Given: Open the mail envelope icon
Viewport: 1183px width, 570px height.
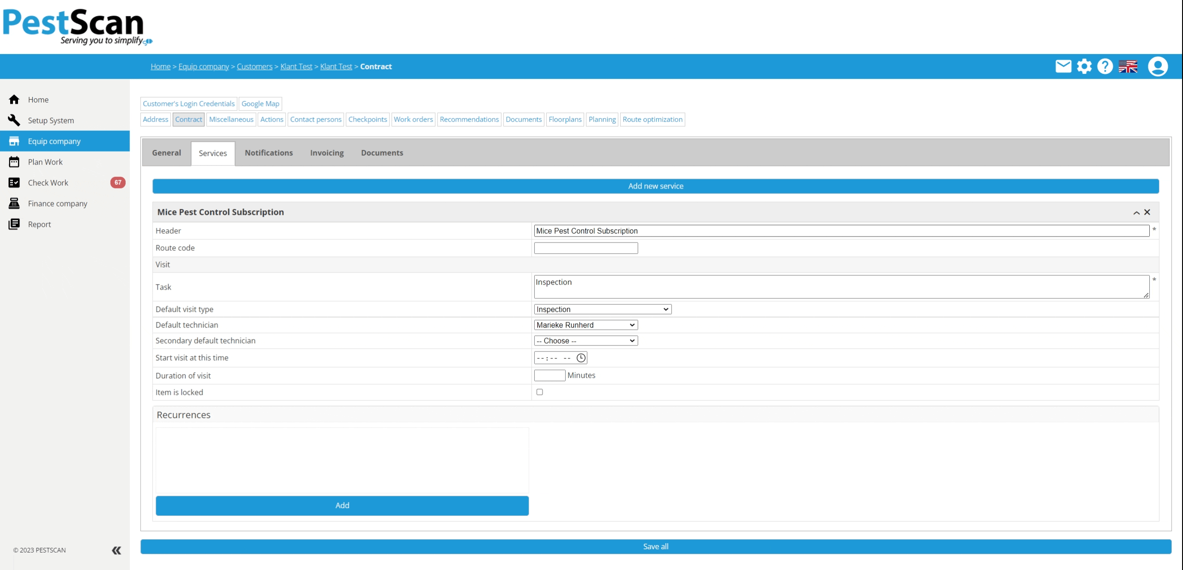Looking at the screenshot, I should 1063,67.
